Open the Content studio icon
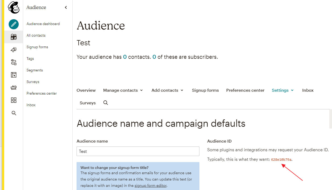Screen dimensions: 332x190 13,87
